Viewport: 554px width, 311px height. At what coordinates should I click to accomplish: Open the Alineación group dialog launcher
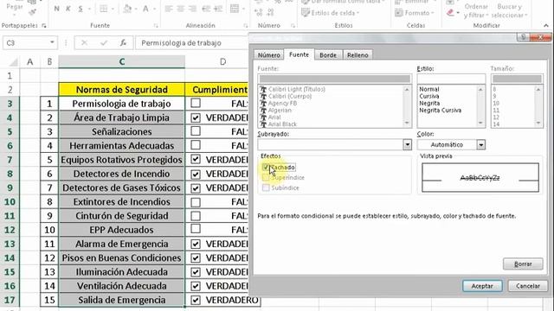(x=246, y=25)
